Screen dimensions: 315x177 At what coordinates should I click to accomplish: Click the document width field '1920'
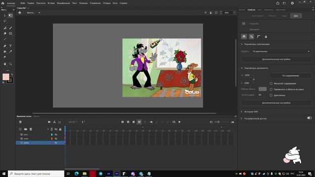(247, 75)
